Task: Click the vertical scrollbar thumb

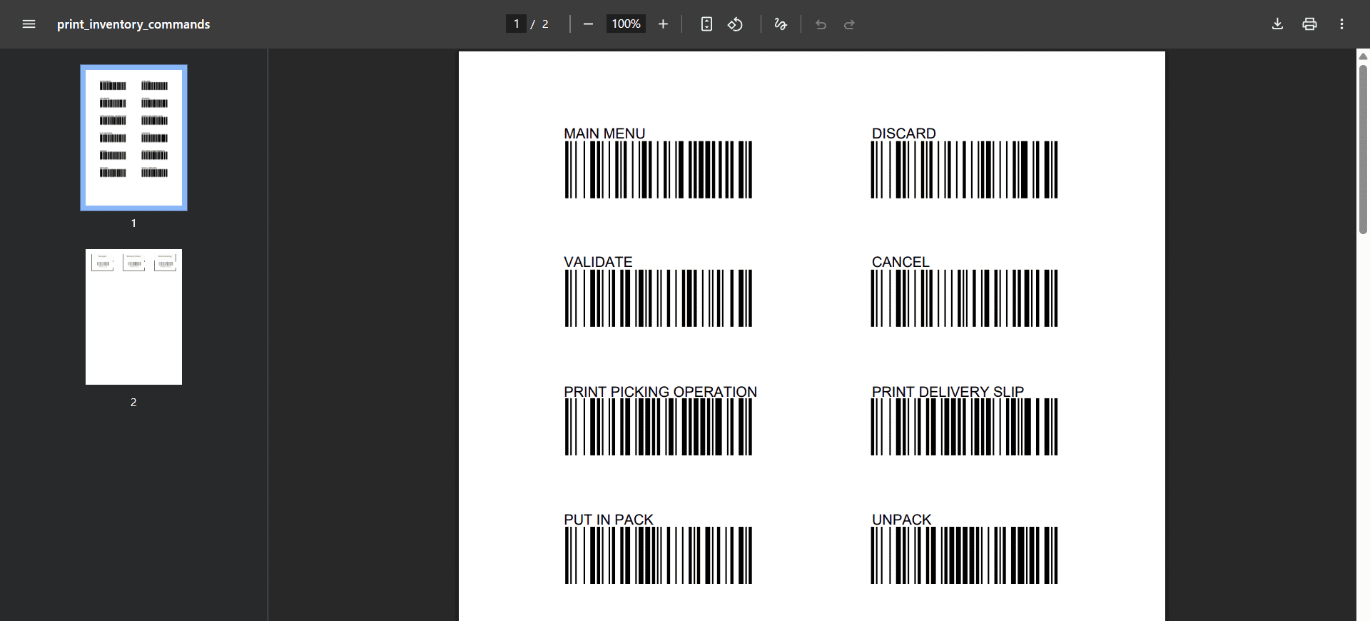Action: (1363, 149)
